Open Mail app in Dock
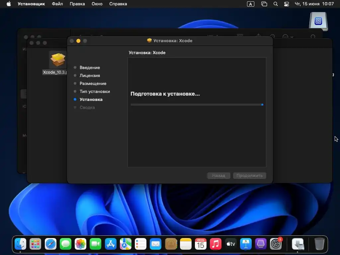This screenshot has width=340, height=255. click(155, 244)
